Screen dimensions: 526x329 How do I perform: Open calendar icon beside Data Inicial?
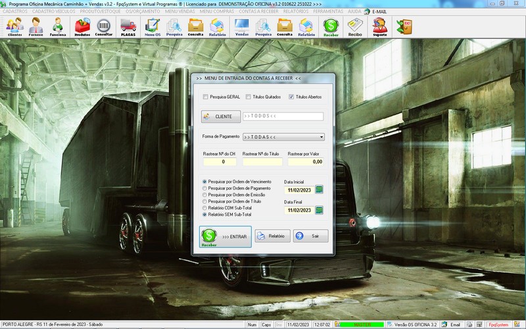coord(320,190)
